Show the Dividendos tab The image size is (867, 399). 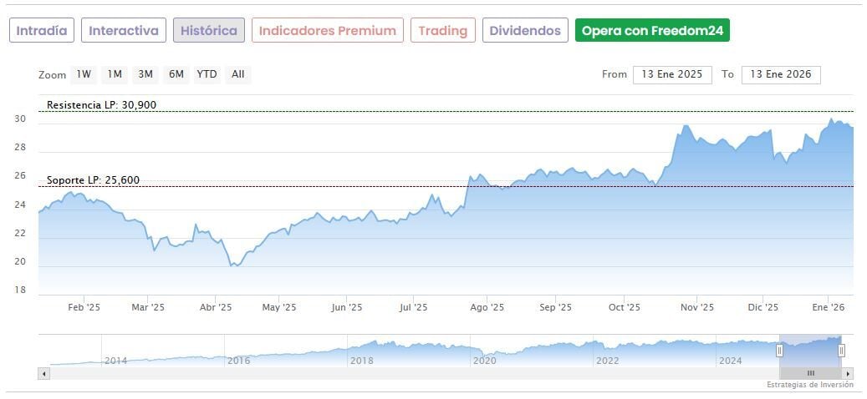point(525,31)
